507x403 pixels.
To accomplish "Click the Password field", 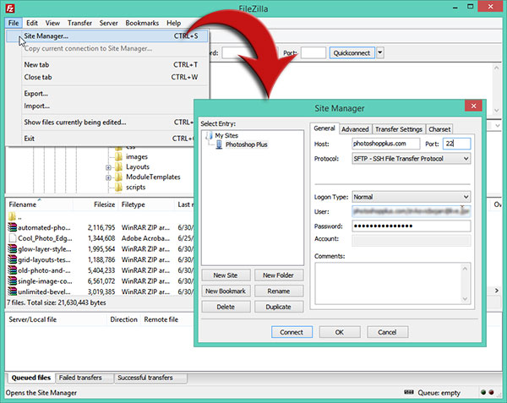I will [x=411, y=226].
